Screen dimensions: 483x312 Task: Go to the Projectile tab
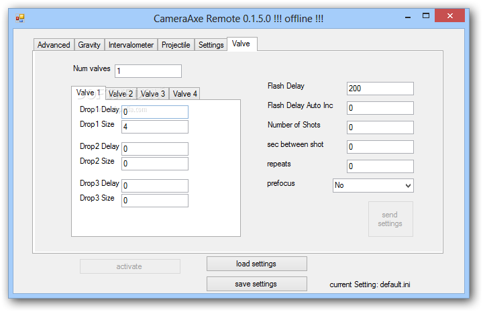tap(176, 45)
